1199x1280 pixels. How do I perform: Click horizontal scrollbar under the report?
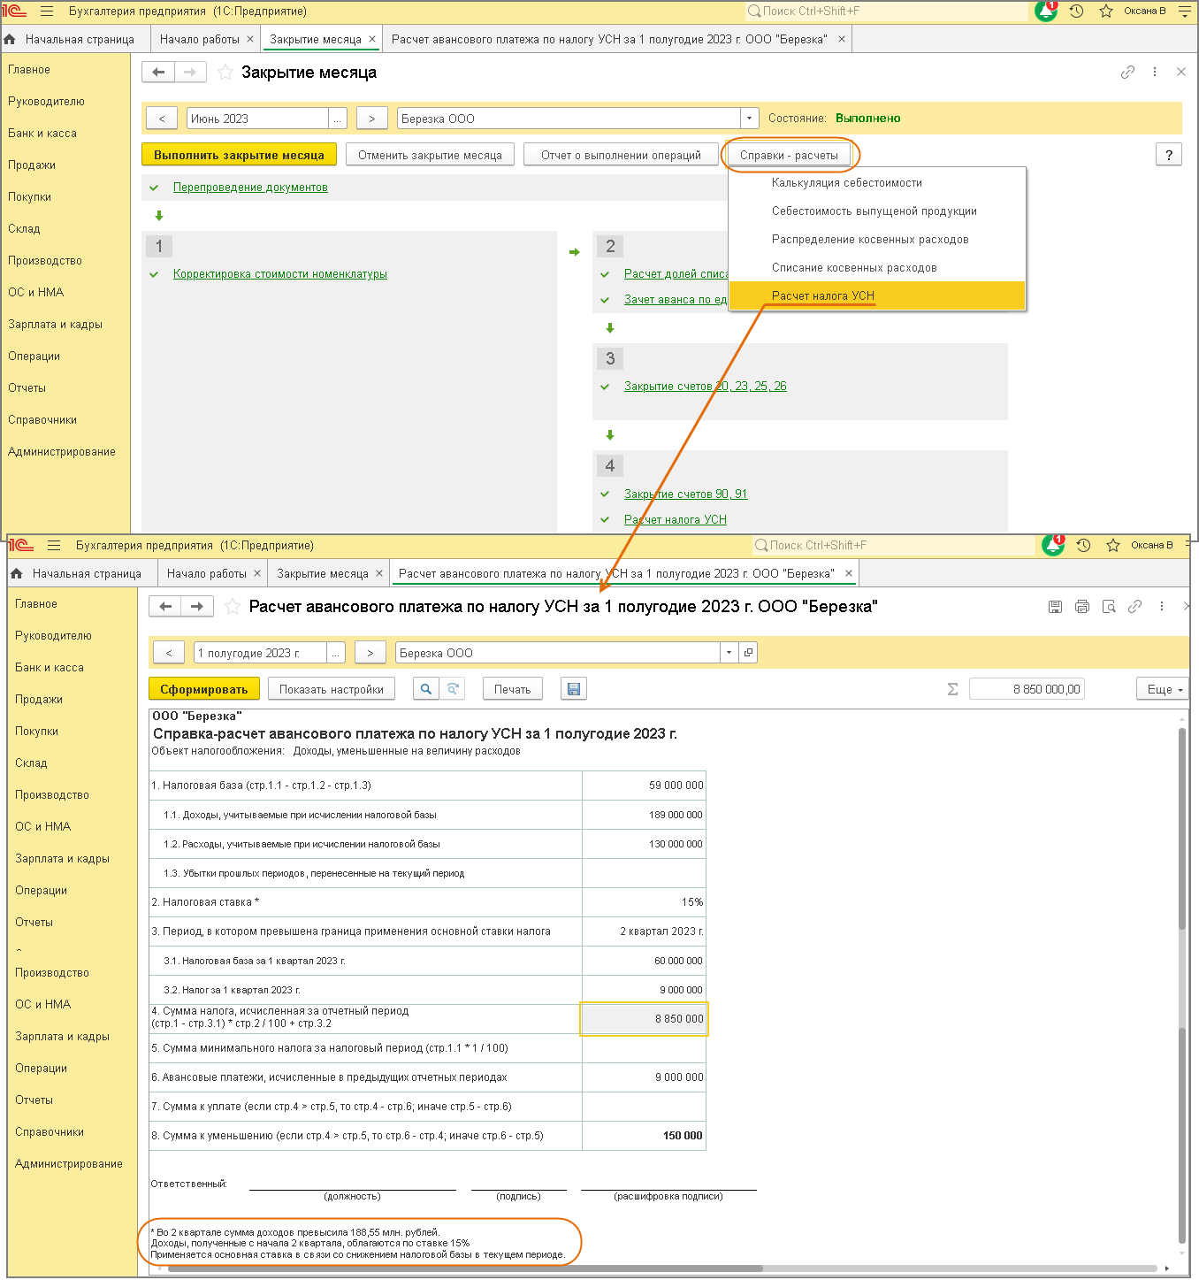pos(464,1269)
